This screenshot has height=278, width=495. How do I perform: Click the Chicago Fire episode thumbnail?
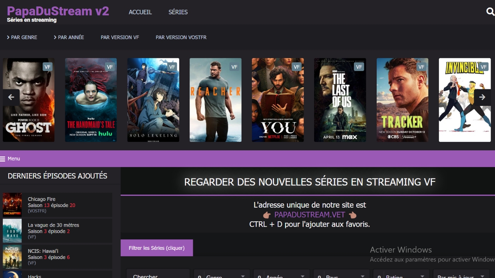coord(12,204)
